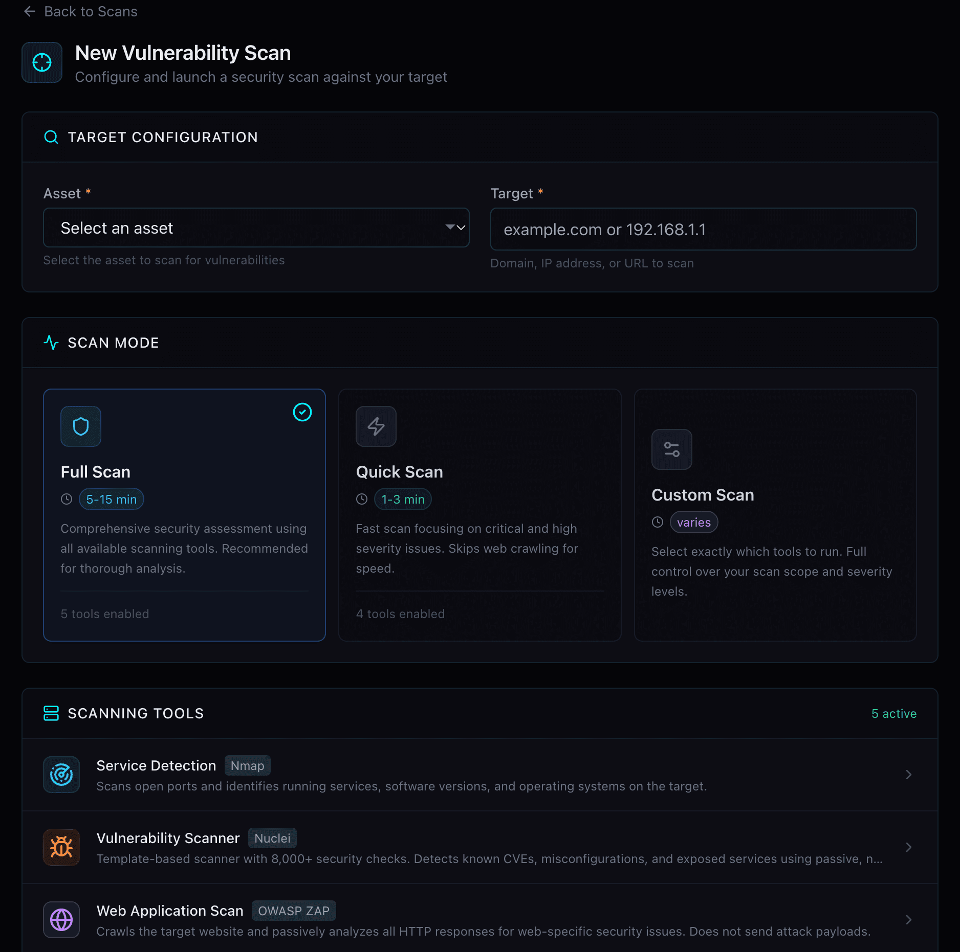Select the Custom Scan mode card
Screen dimensions: 960x952
(775, 515)
